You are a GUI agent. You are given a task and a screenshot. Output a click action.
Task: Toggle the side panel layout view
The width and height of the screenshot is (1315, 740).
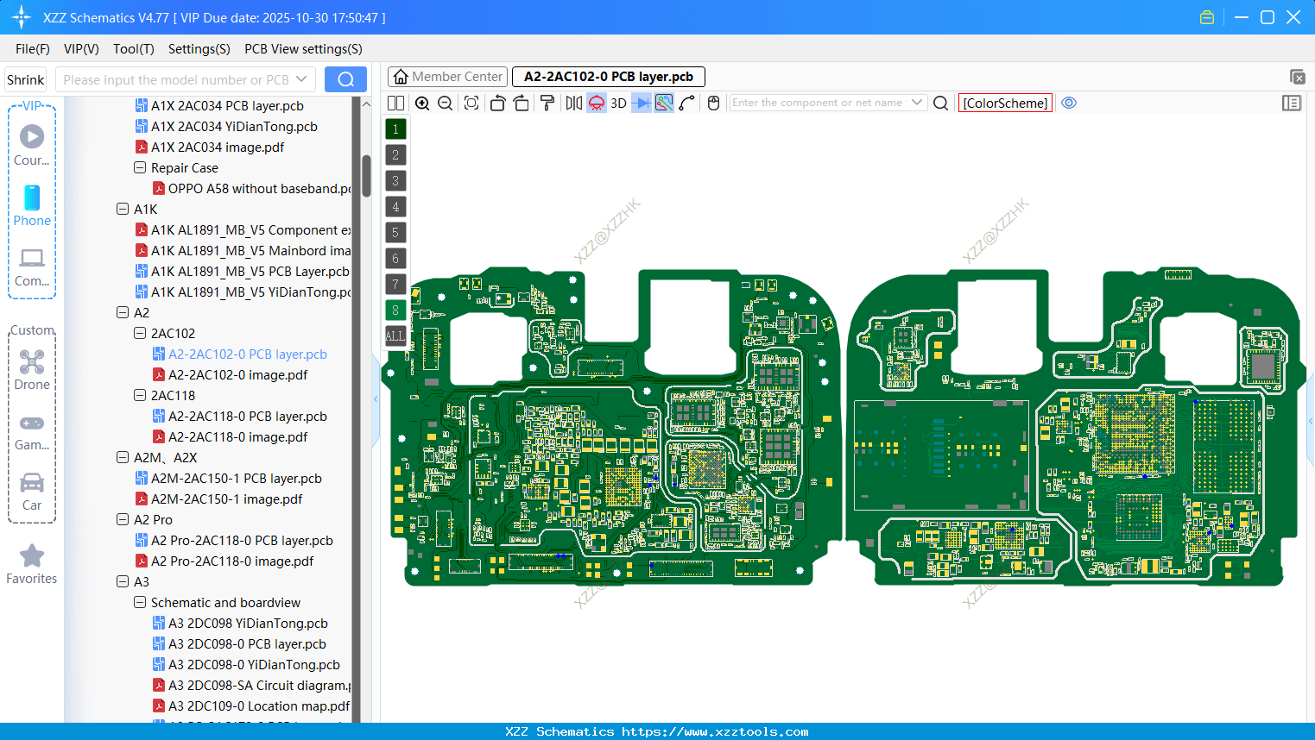click(1292, 102)
